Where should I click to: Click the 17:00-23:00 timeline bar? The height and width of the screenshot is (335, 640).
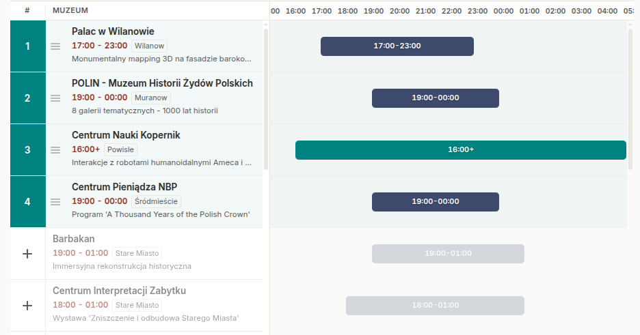[397, 46]
